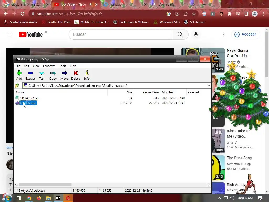Click the YouTube Buscar search field

coord(120,34)
